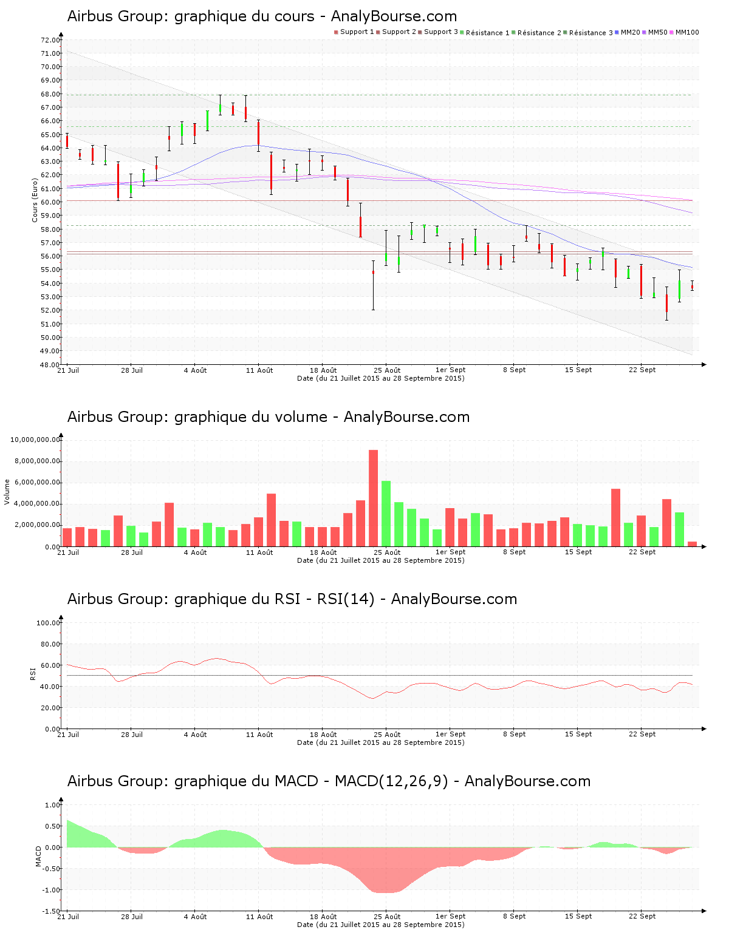Click the 2,000,000.00 value on volume axis
The height and width of the screenshot is (941, 729).
pos(37,525)
